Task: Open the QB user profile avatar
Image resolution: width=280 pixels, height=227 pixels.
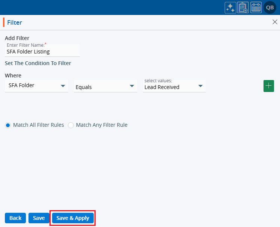Action: pyautogui.click(x=270, y=7)
